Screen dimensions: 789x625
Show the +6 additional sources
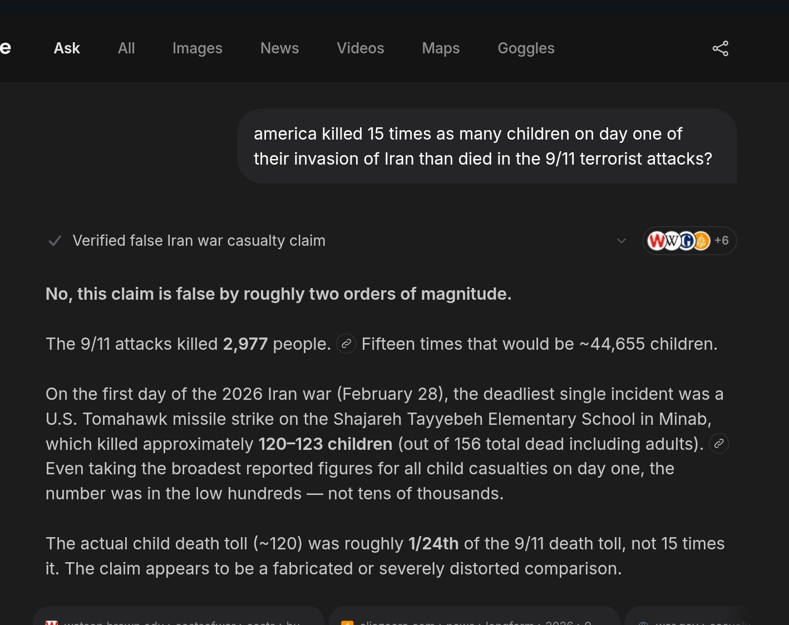[722, 241]
